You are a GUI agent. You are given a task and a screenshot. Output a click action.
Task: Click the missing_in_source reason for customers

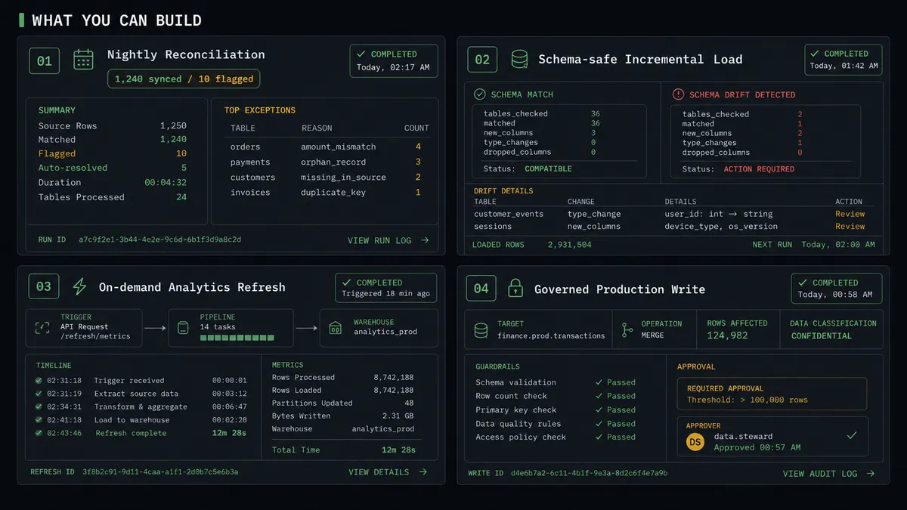click(x=343, y=177)
